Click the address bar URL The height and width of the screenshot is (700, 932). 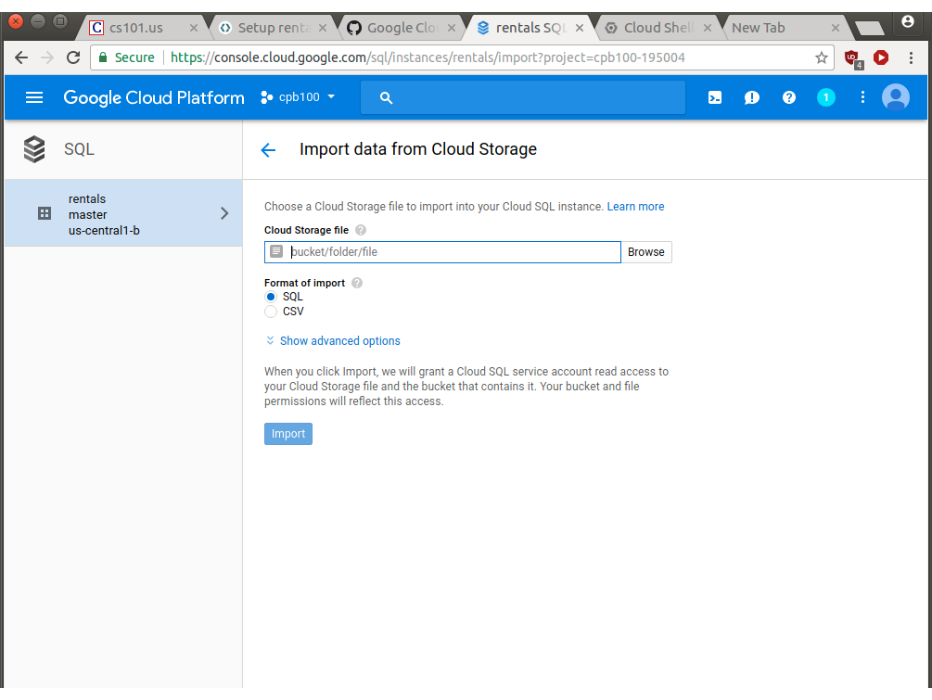(x=428, y=57)
